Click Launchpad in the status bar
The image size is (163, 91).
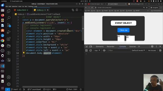point(34,89)
